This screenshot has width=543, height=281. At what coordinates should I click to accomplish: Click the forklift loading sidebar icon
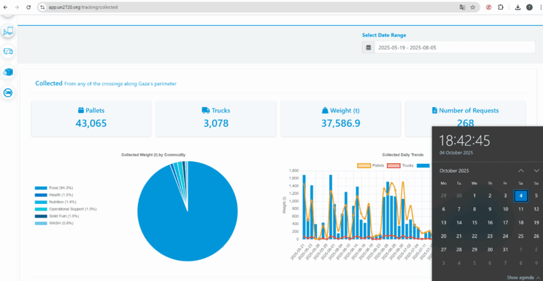point(8,30)
